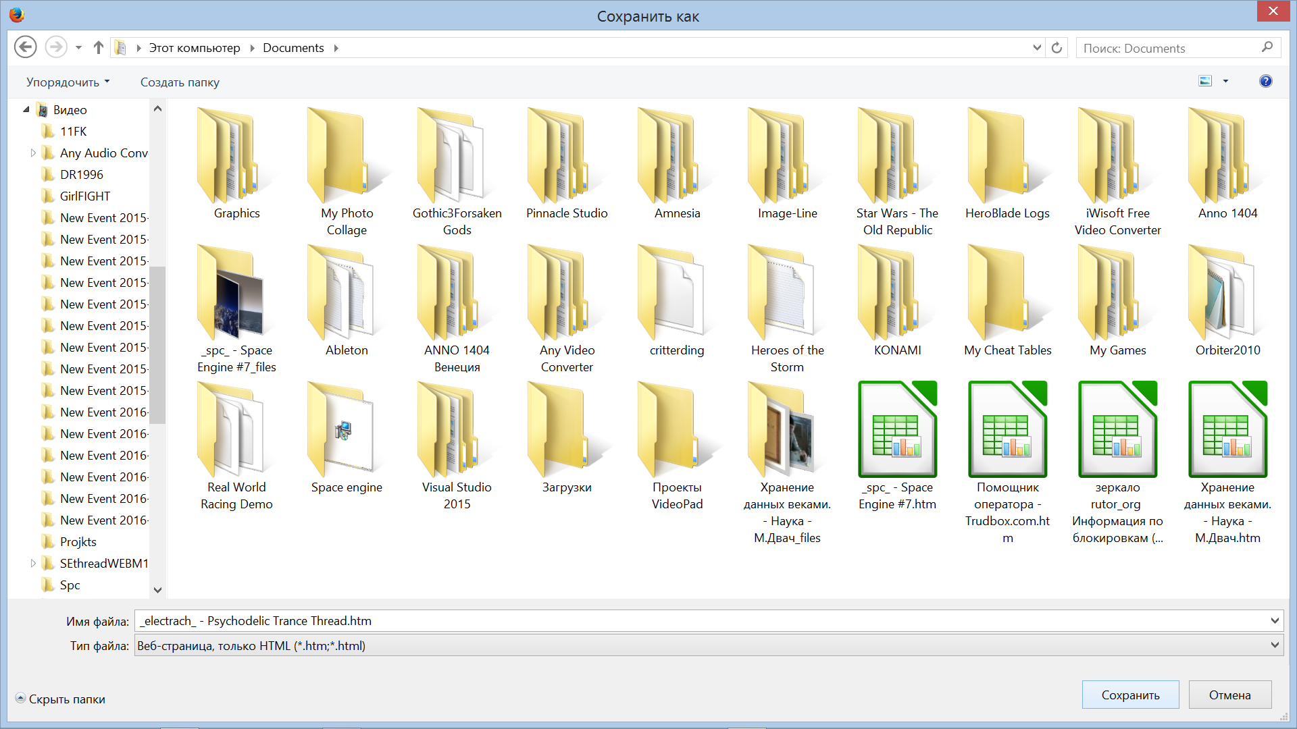Click the Change view icon
This screenshot has height=729, width=1297.
point(1205,81)
